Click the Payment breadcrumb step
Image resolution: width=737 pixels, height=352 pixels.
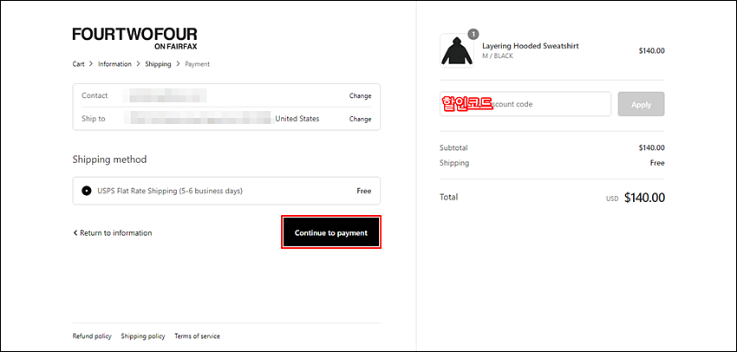point(198,64)
